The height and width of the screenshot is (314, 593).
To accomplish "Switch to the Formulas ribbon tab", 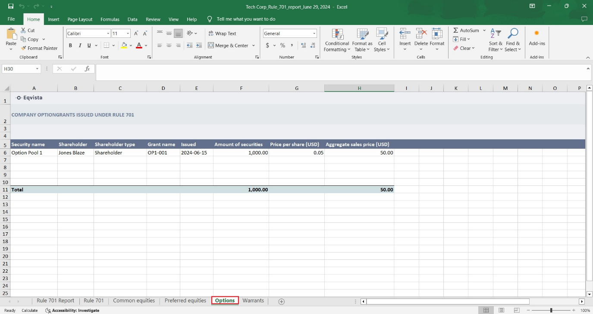I will click(x=110, y=19).
